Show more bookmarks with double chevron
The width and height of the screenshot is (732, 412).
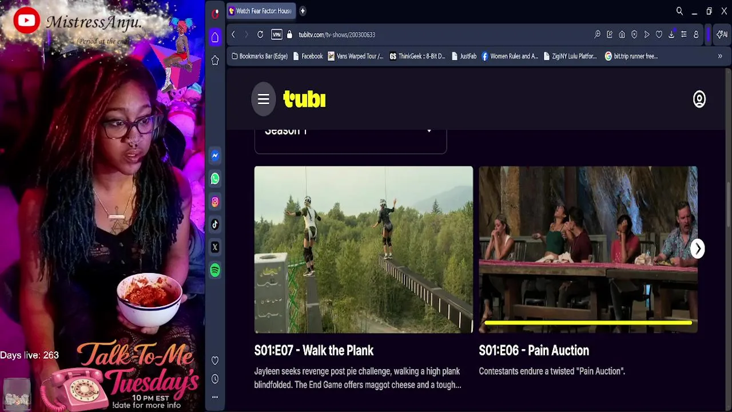pos(720,56)
